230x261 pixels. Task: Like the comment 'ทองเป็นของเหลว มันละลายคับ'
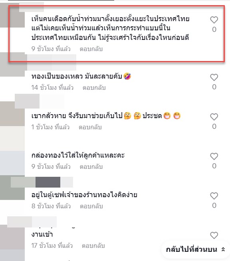point(214,77)
